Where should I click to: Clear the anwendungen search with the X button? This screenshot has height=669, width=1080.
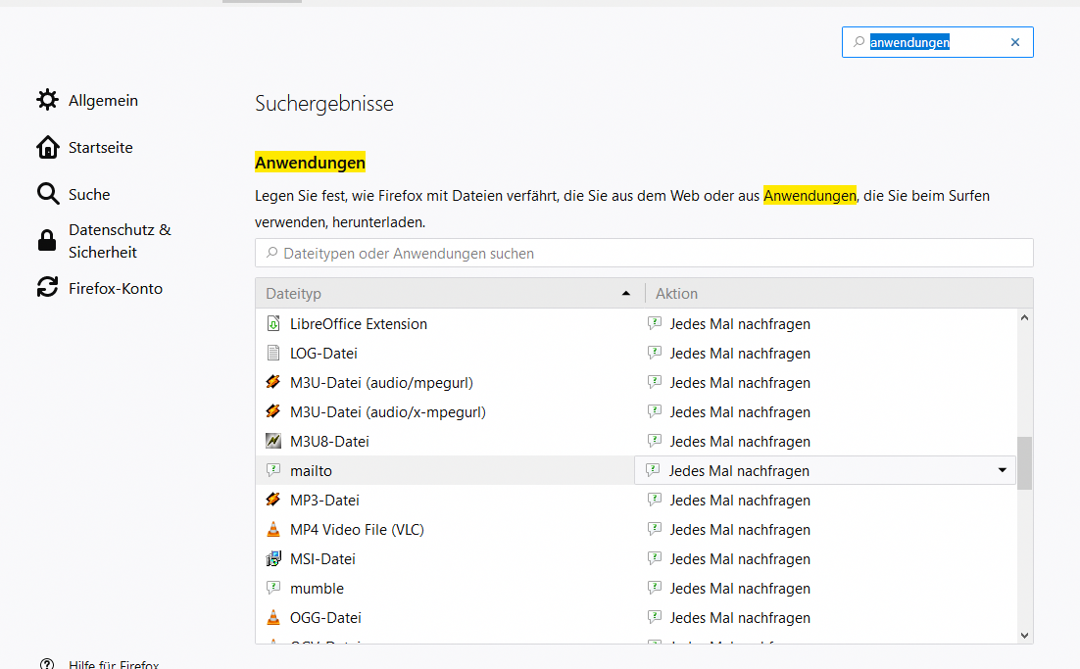pyautogui.click(x=1015, y=42)
